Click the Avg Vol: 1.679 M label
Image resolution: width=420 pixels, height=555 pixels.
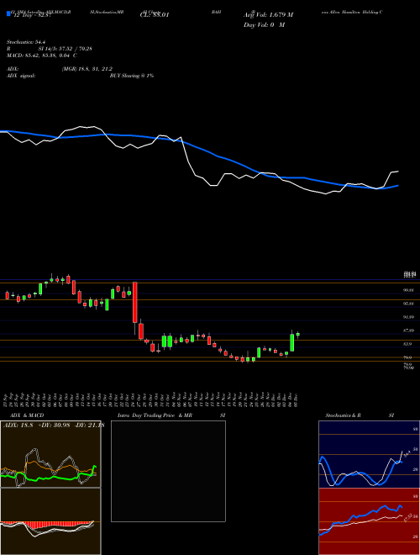click(268, 15)
